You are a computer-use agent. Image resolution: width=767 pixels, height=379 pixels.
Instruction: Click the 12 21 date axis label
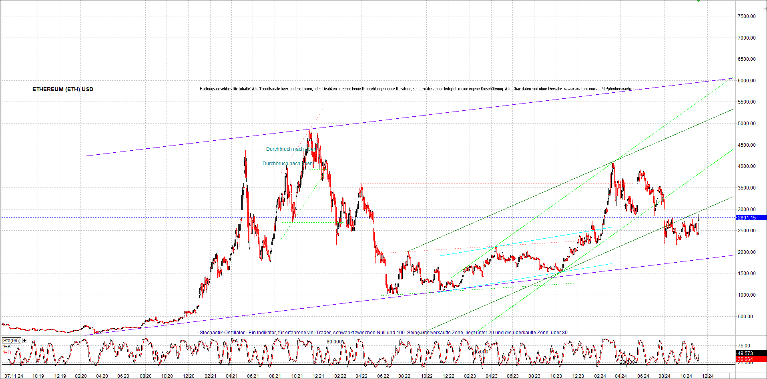[318, 376]
